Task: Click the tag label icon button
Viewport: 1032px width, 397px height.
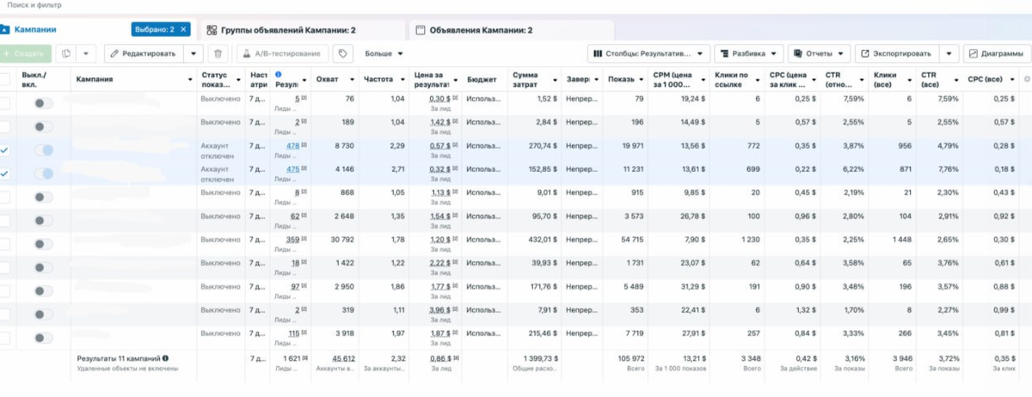Action: pos(342,53)
